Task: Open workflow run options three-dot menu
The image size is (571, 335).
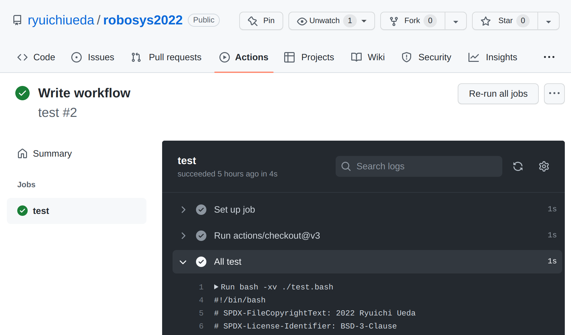Action: click(x=554, y=94)
